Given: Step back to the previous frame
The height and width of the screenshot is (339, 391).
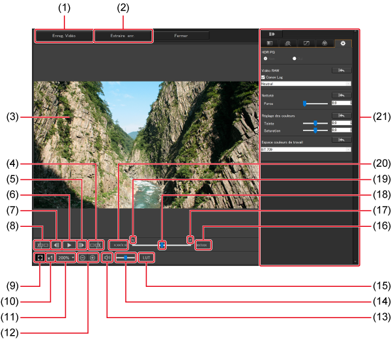Looking at the screenshot, I should click(57, 245).
